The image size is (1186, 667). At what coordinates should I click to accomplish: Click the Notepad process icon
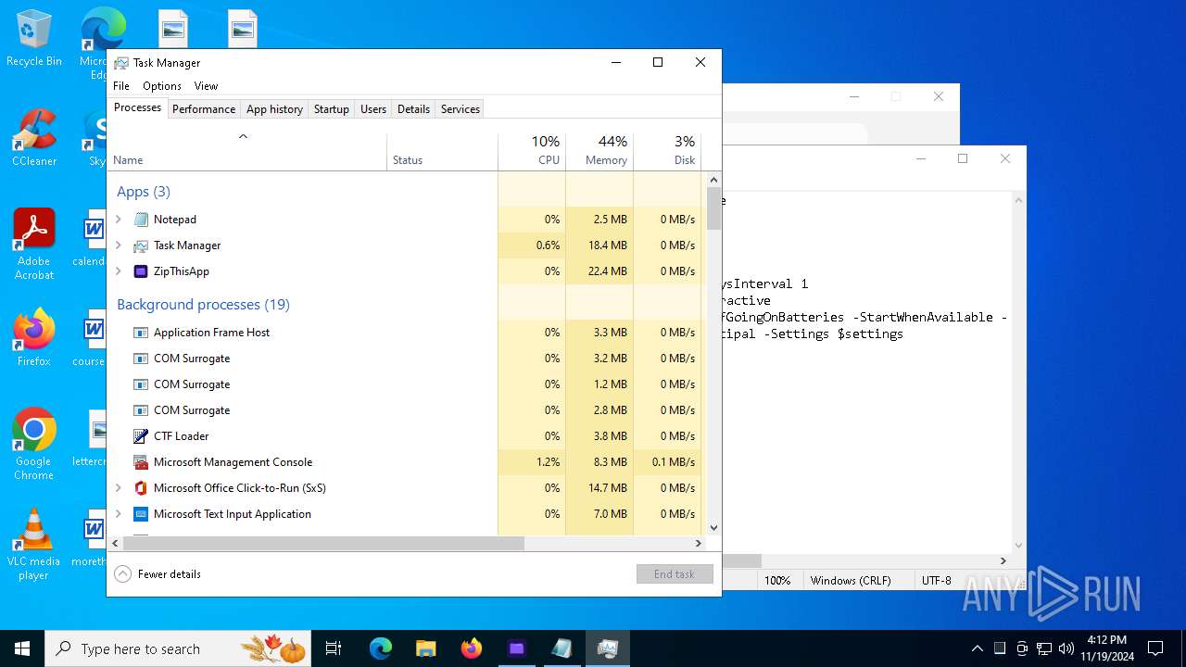[141, 220]
